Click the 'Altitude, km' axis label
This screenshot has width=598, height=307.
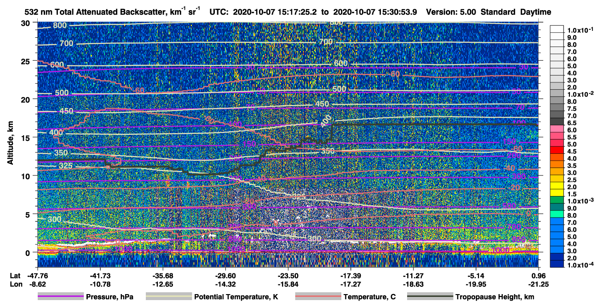pyautogui.click(x=10, y=144)
